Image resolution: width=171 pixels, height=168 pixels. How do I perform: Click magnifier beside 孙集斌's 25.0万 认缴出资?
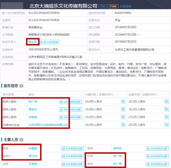click(123, 117)
